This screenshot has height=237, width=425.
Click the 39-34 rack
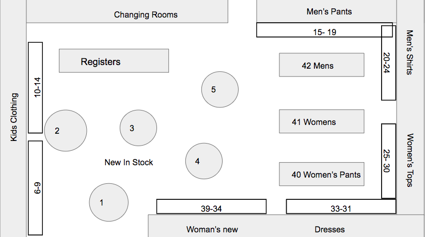tap(211, 207)
